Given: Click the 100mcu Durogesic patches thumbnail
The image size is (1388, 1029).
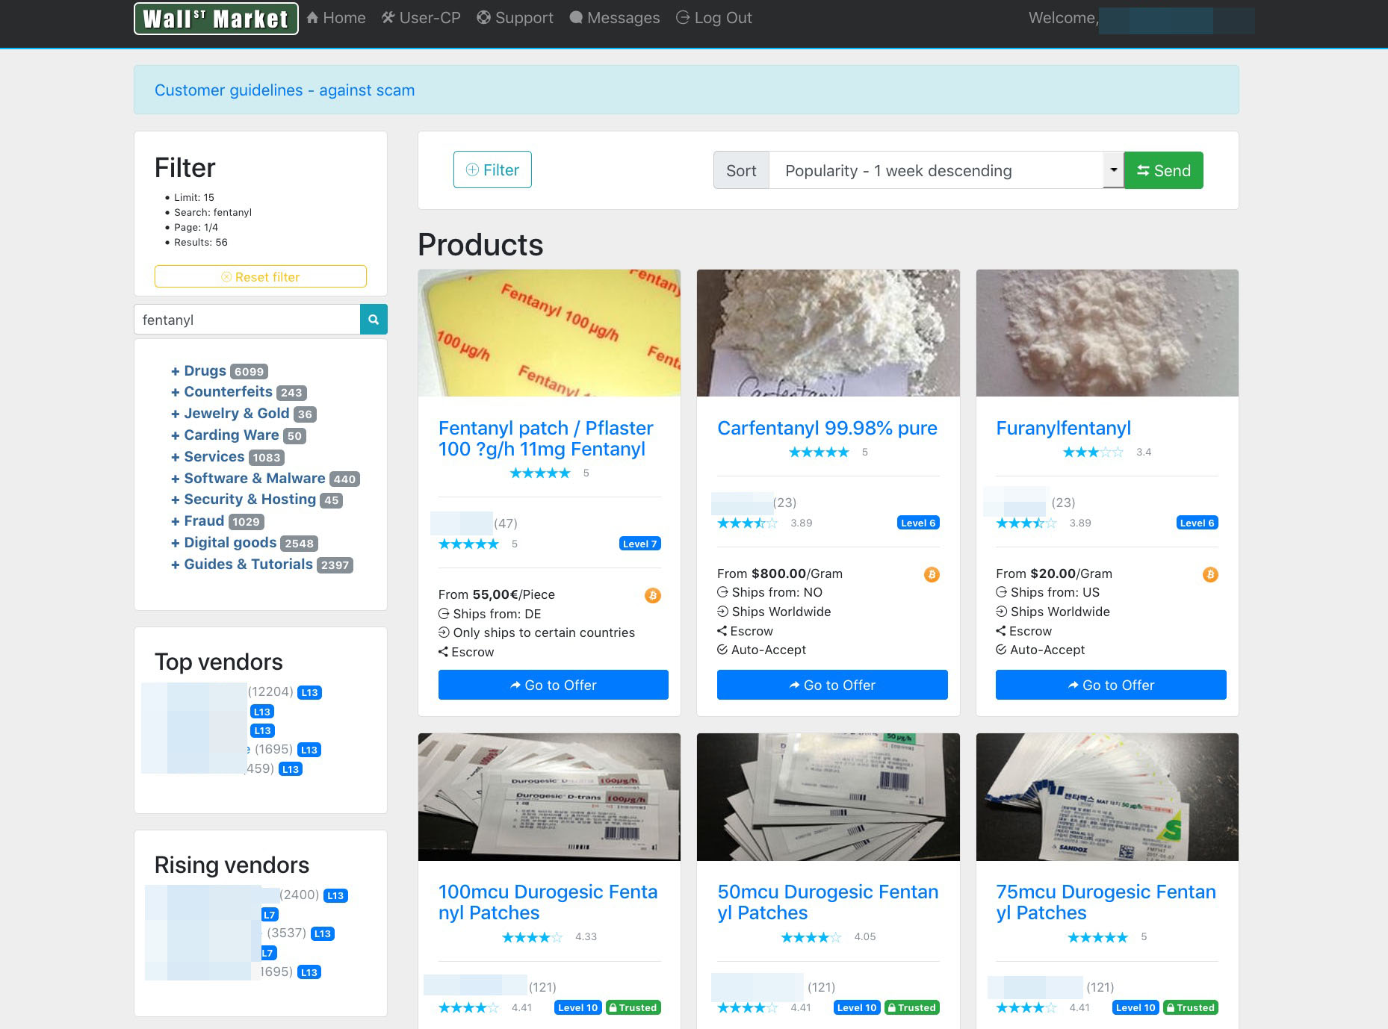Looking at the screenshot, I should click(549, 797).
